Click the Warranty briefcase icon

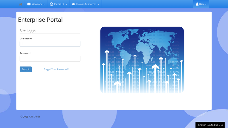[29, 4]
